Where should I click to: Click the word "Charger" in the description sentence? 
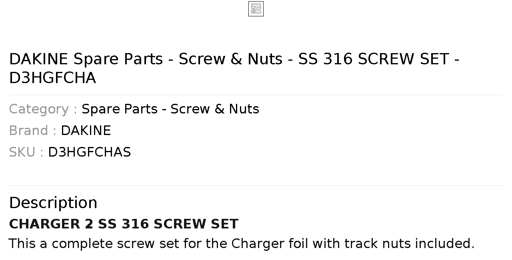click(x=258, y=244)
